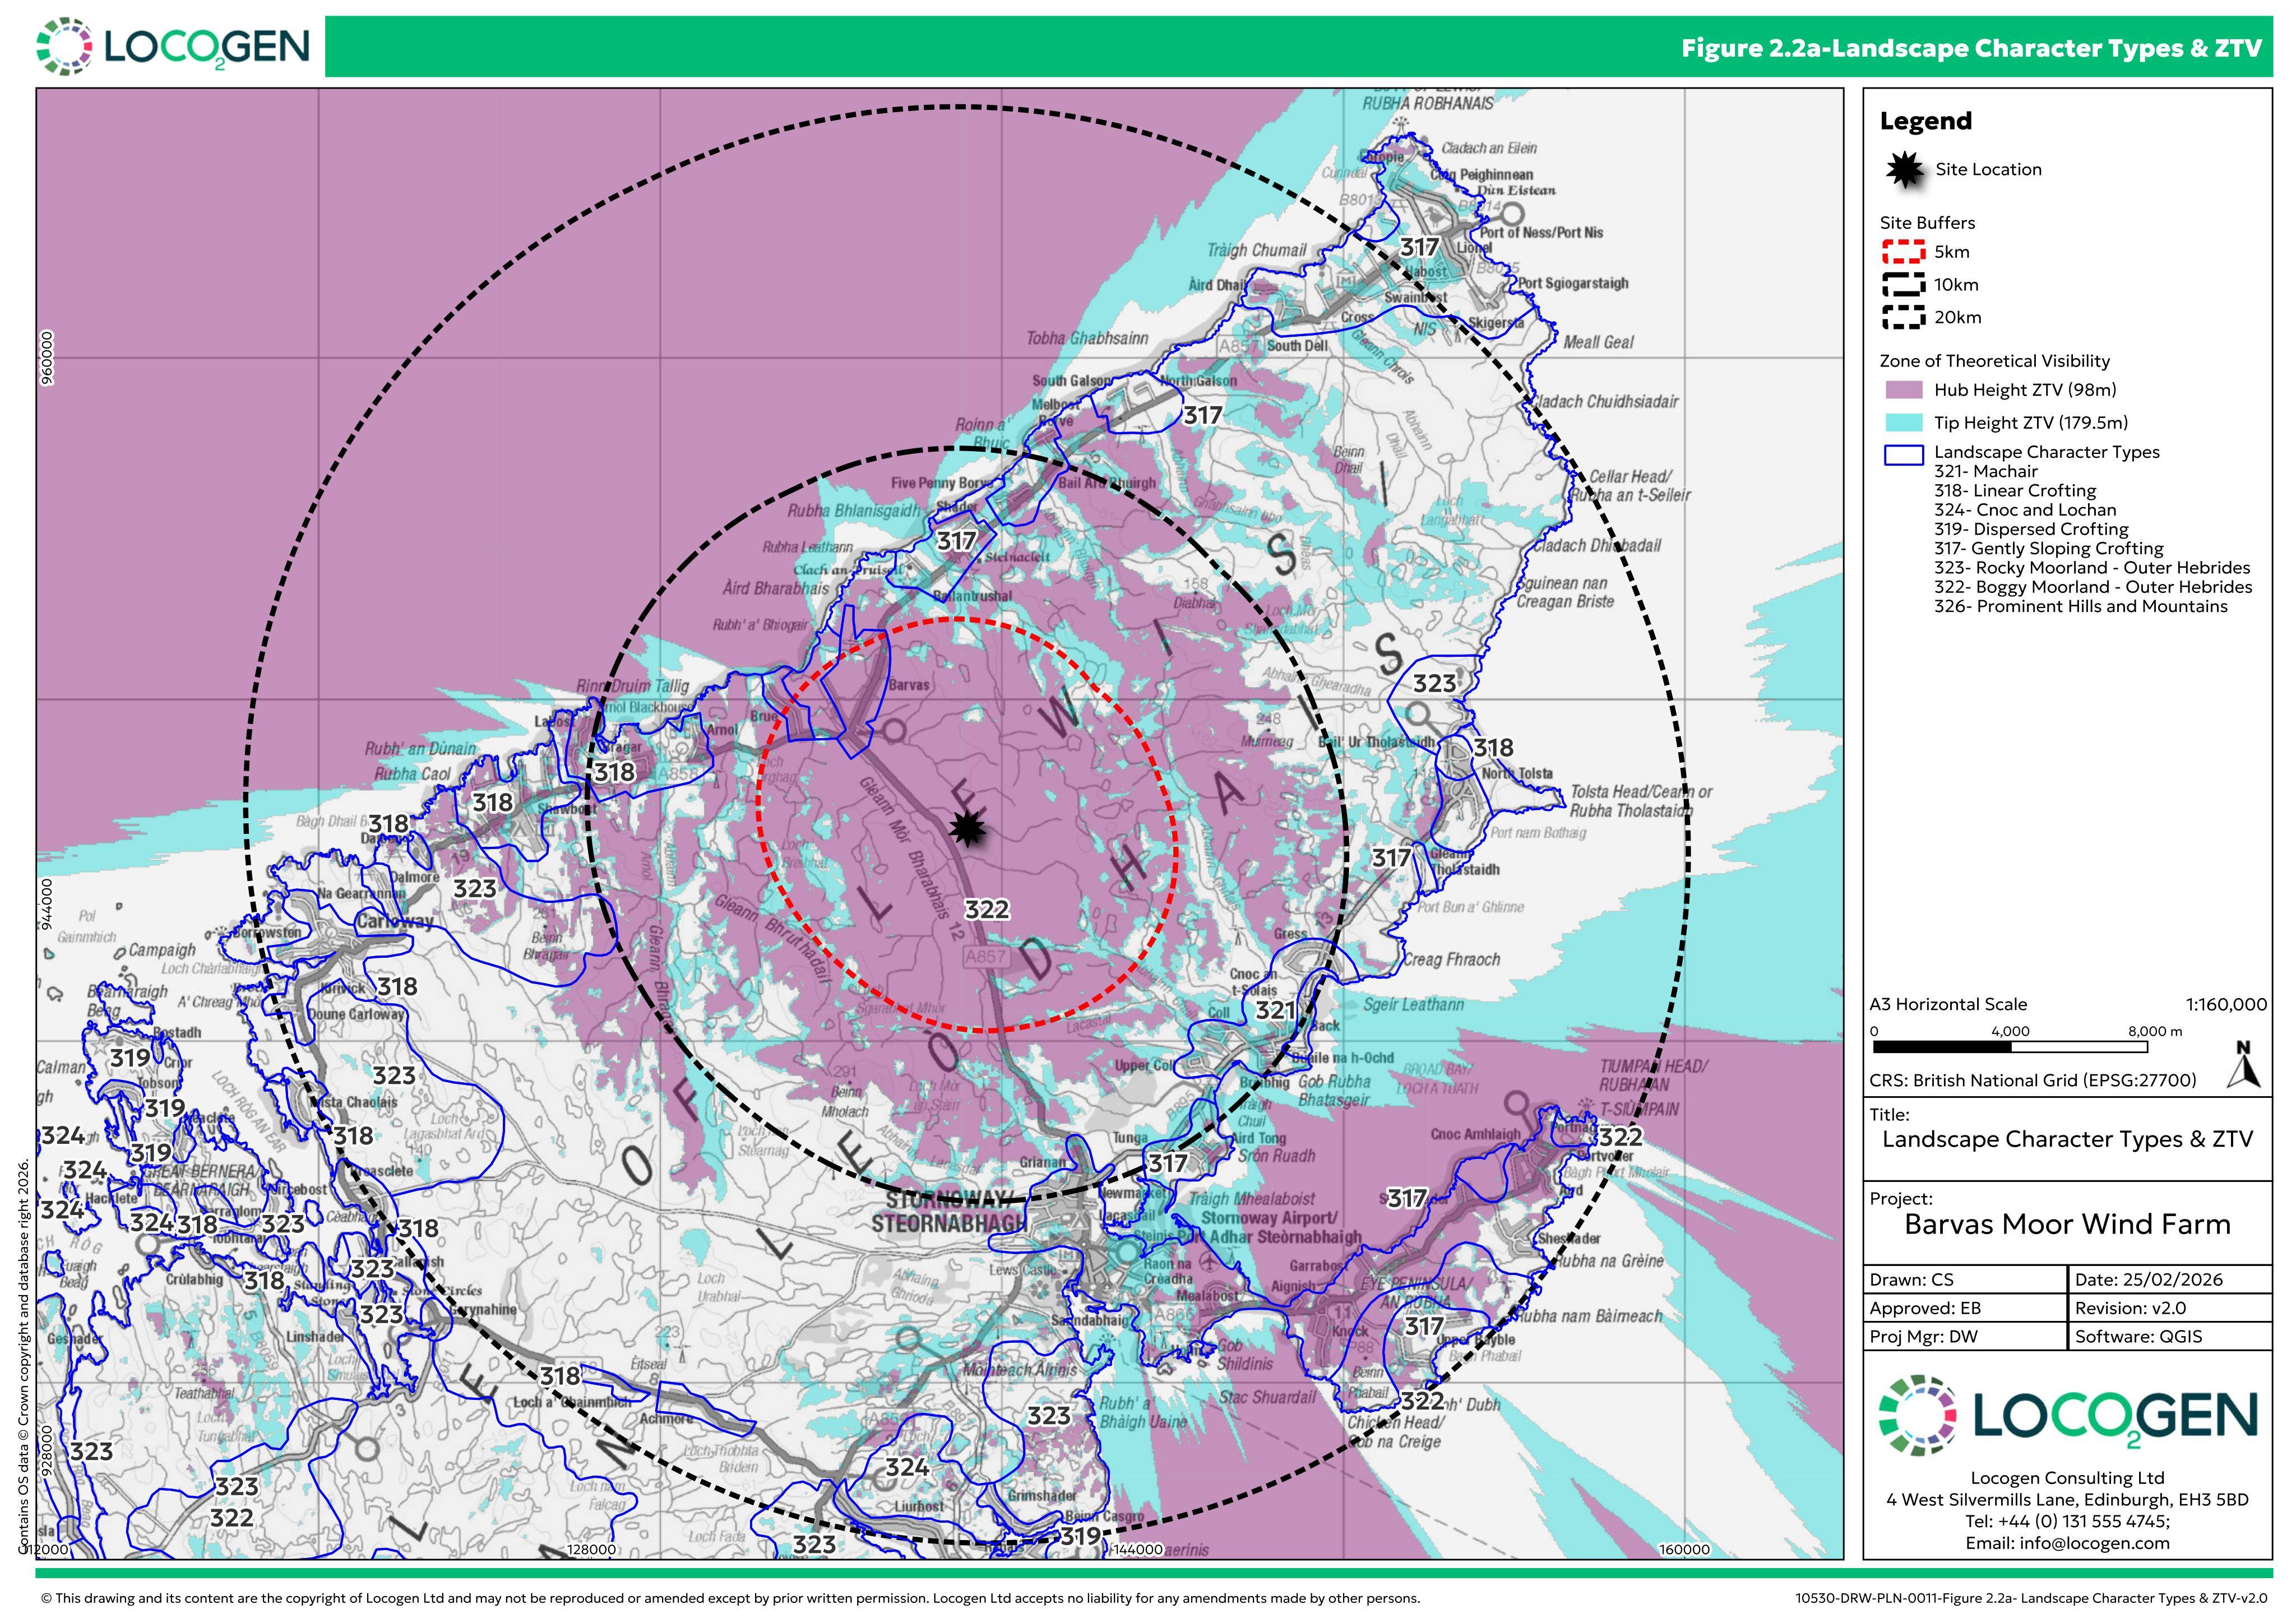Click the 20km buffer legend symbol
This screenshot has width=2296, height=1623.
coord(1903,317)
